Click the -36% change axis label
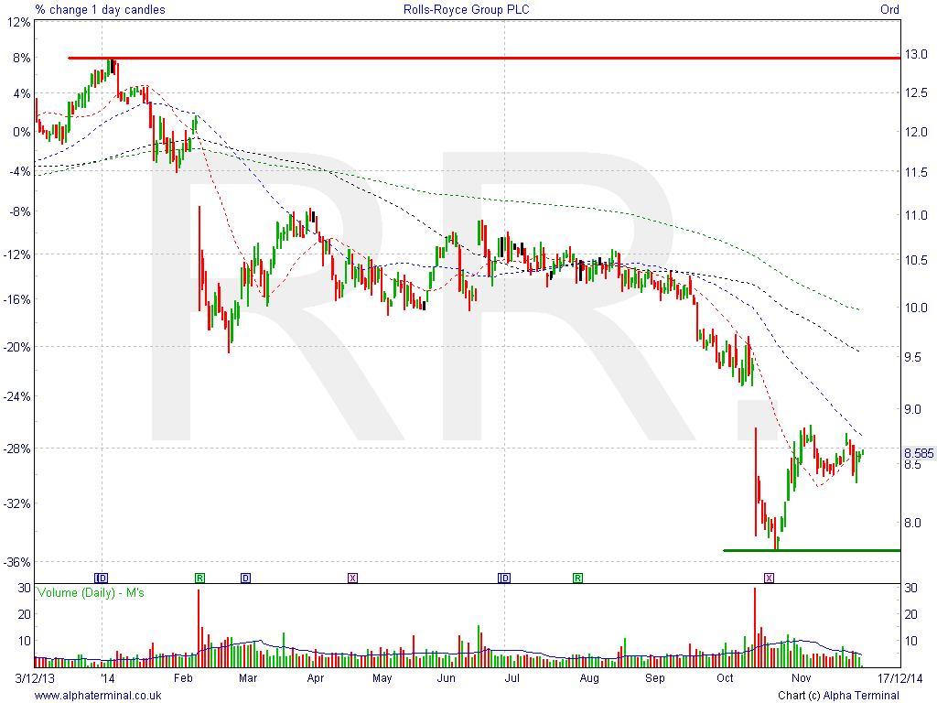Image resolution: width=937 pixels, height=703 pixels. pyautogui.click(x=16, y=562)
